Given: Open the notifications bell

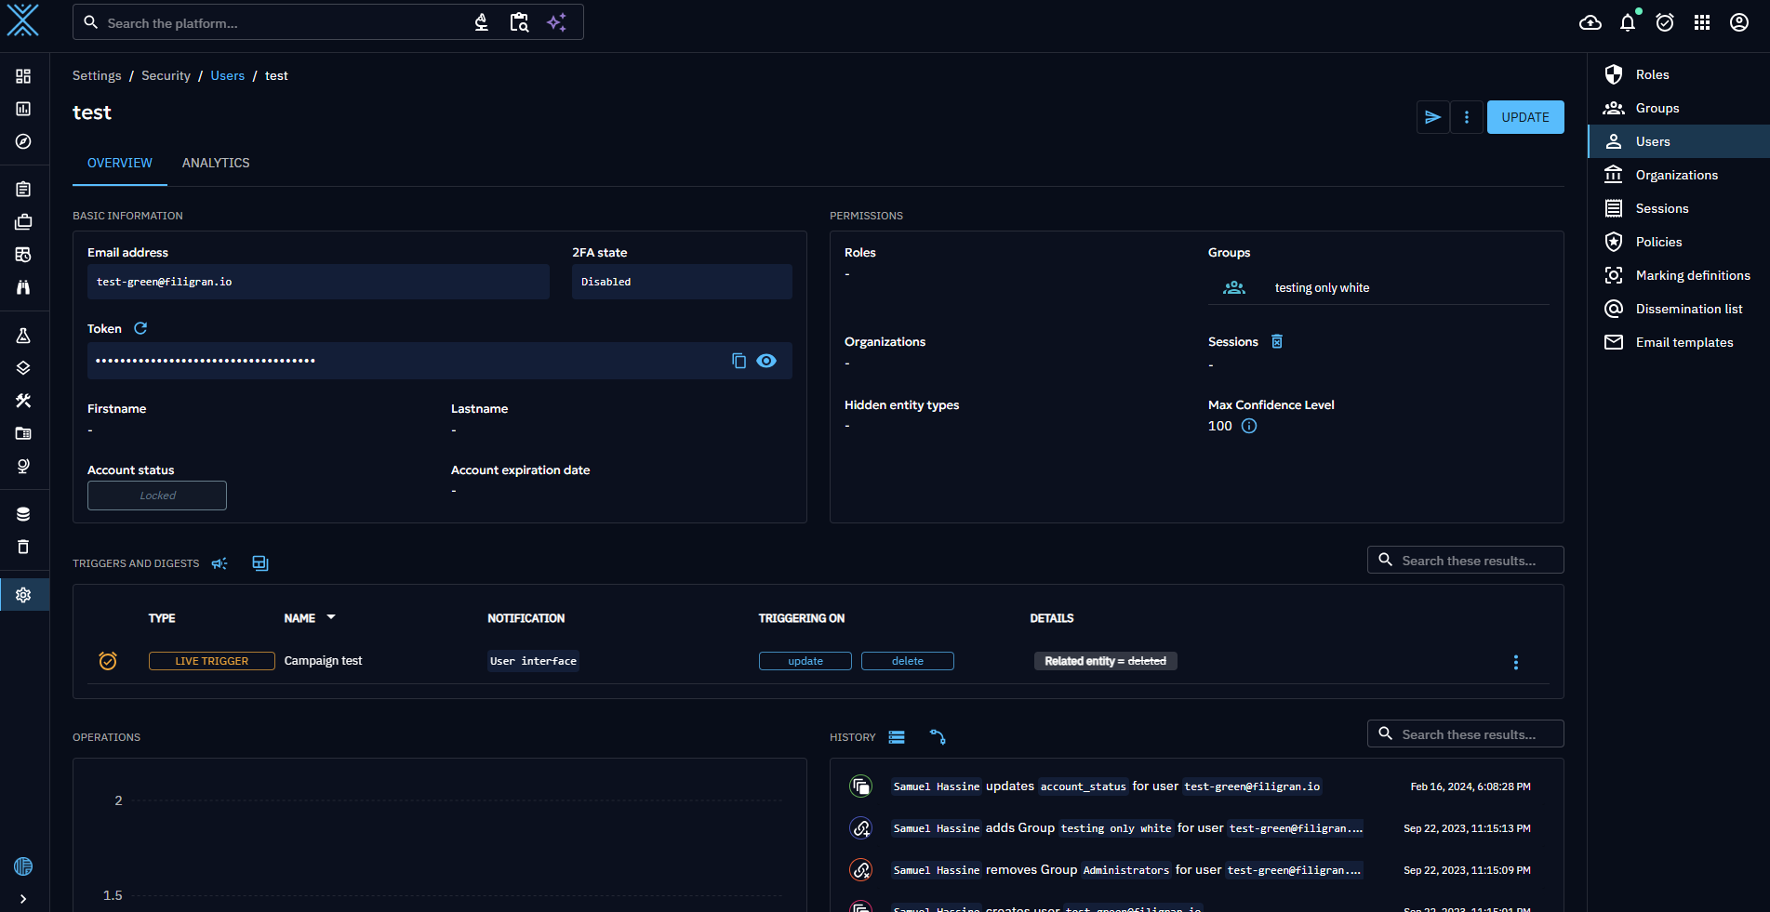Looking at the screenshot, I should tap(1628, 22).
